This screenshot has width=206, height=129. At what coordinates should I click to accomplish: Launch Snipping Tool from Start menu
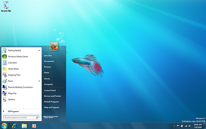click(x=14, y=75)
